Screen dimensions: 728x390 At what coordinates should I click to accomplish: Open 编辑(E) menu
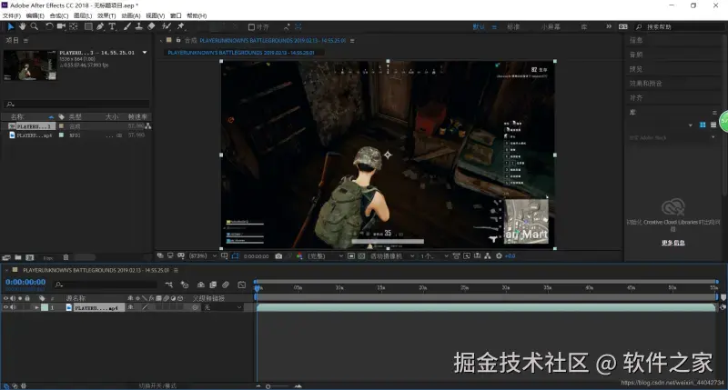(x=35, y=15)
